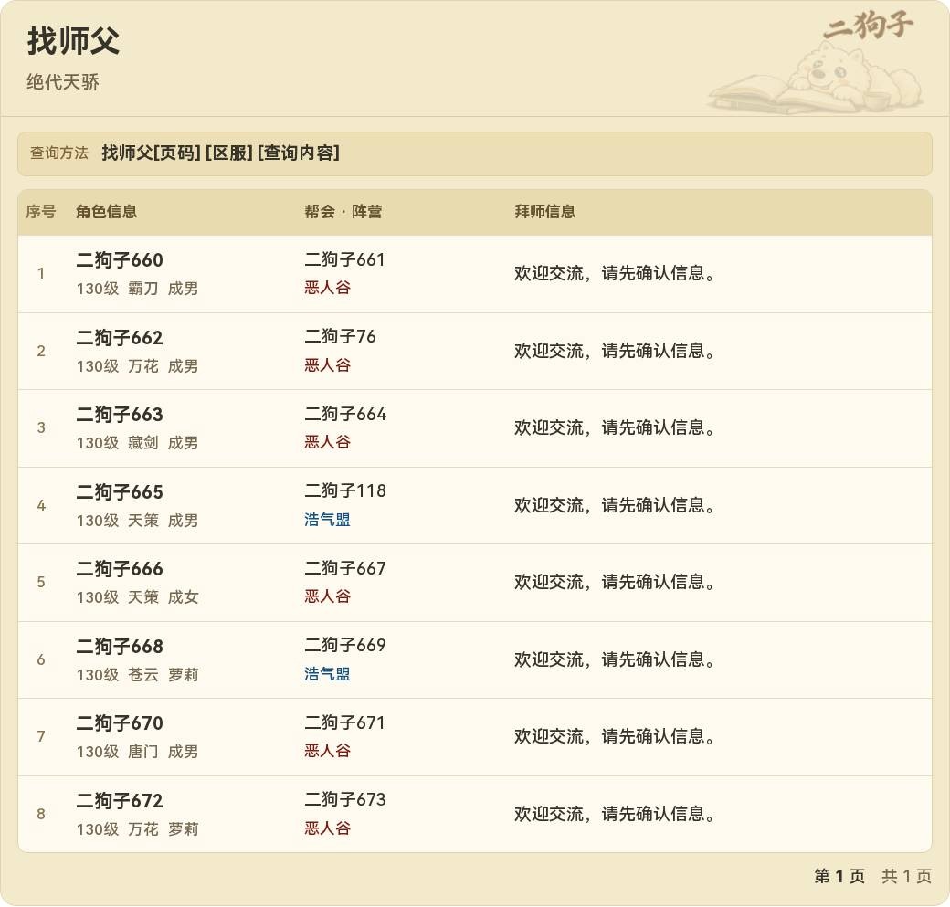Image resolution: width=950 pixels, height=907 pixels.
Task: Click the 130级 万花 萝莉 details
Action: click(138, 829)
